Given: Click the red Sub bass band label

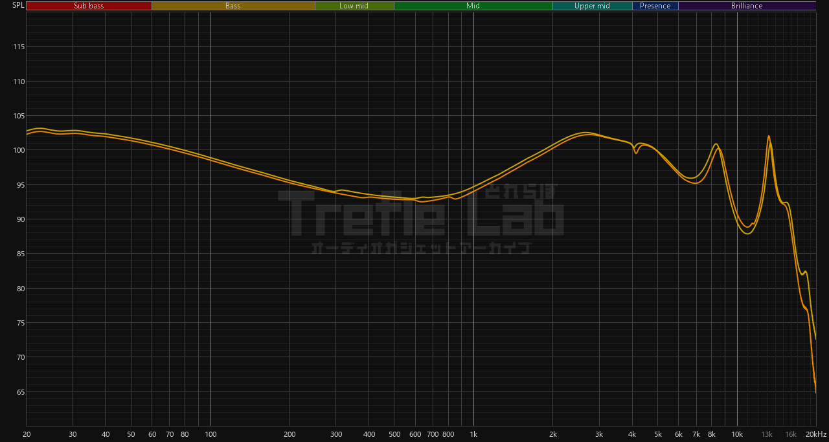Looking at the screenshot, I should tap(89, 6).
